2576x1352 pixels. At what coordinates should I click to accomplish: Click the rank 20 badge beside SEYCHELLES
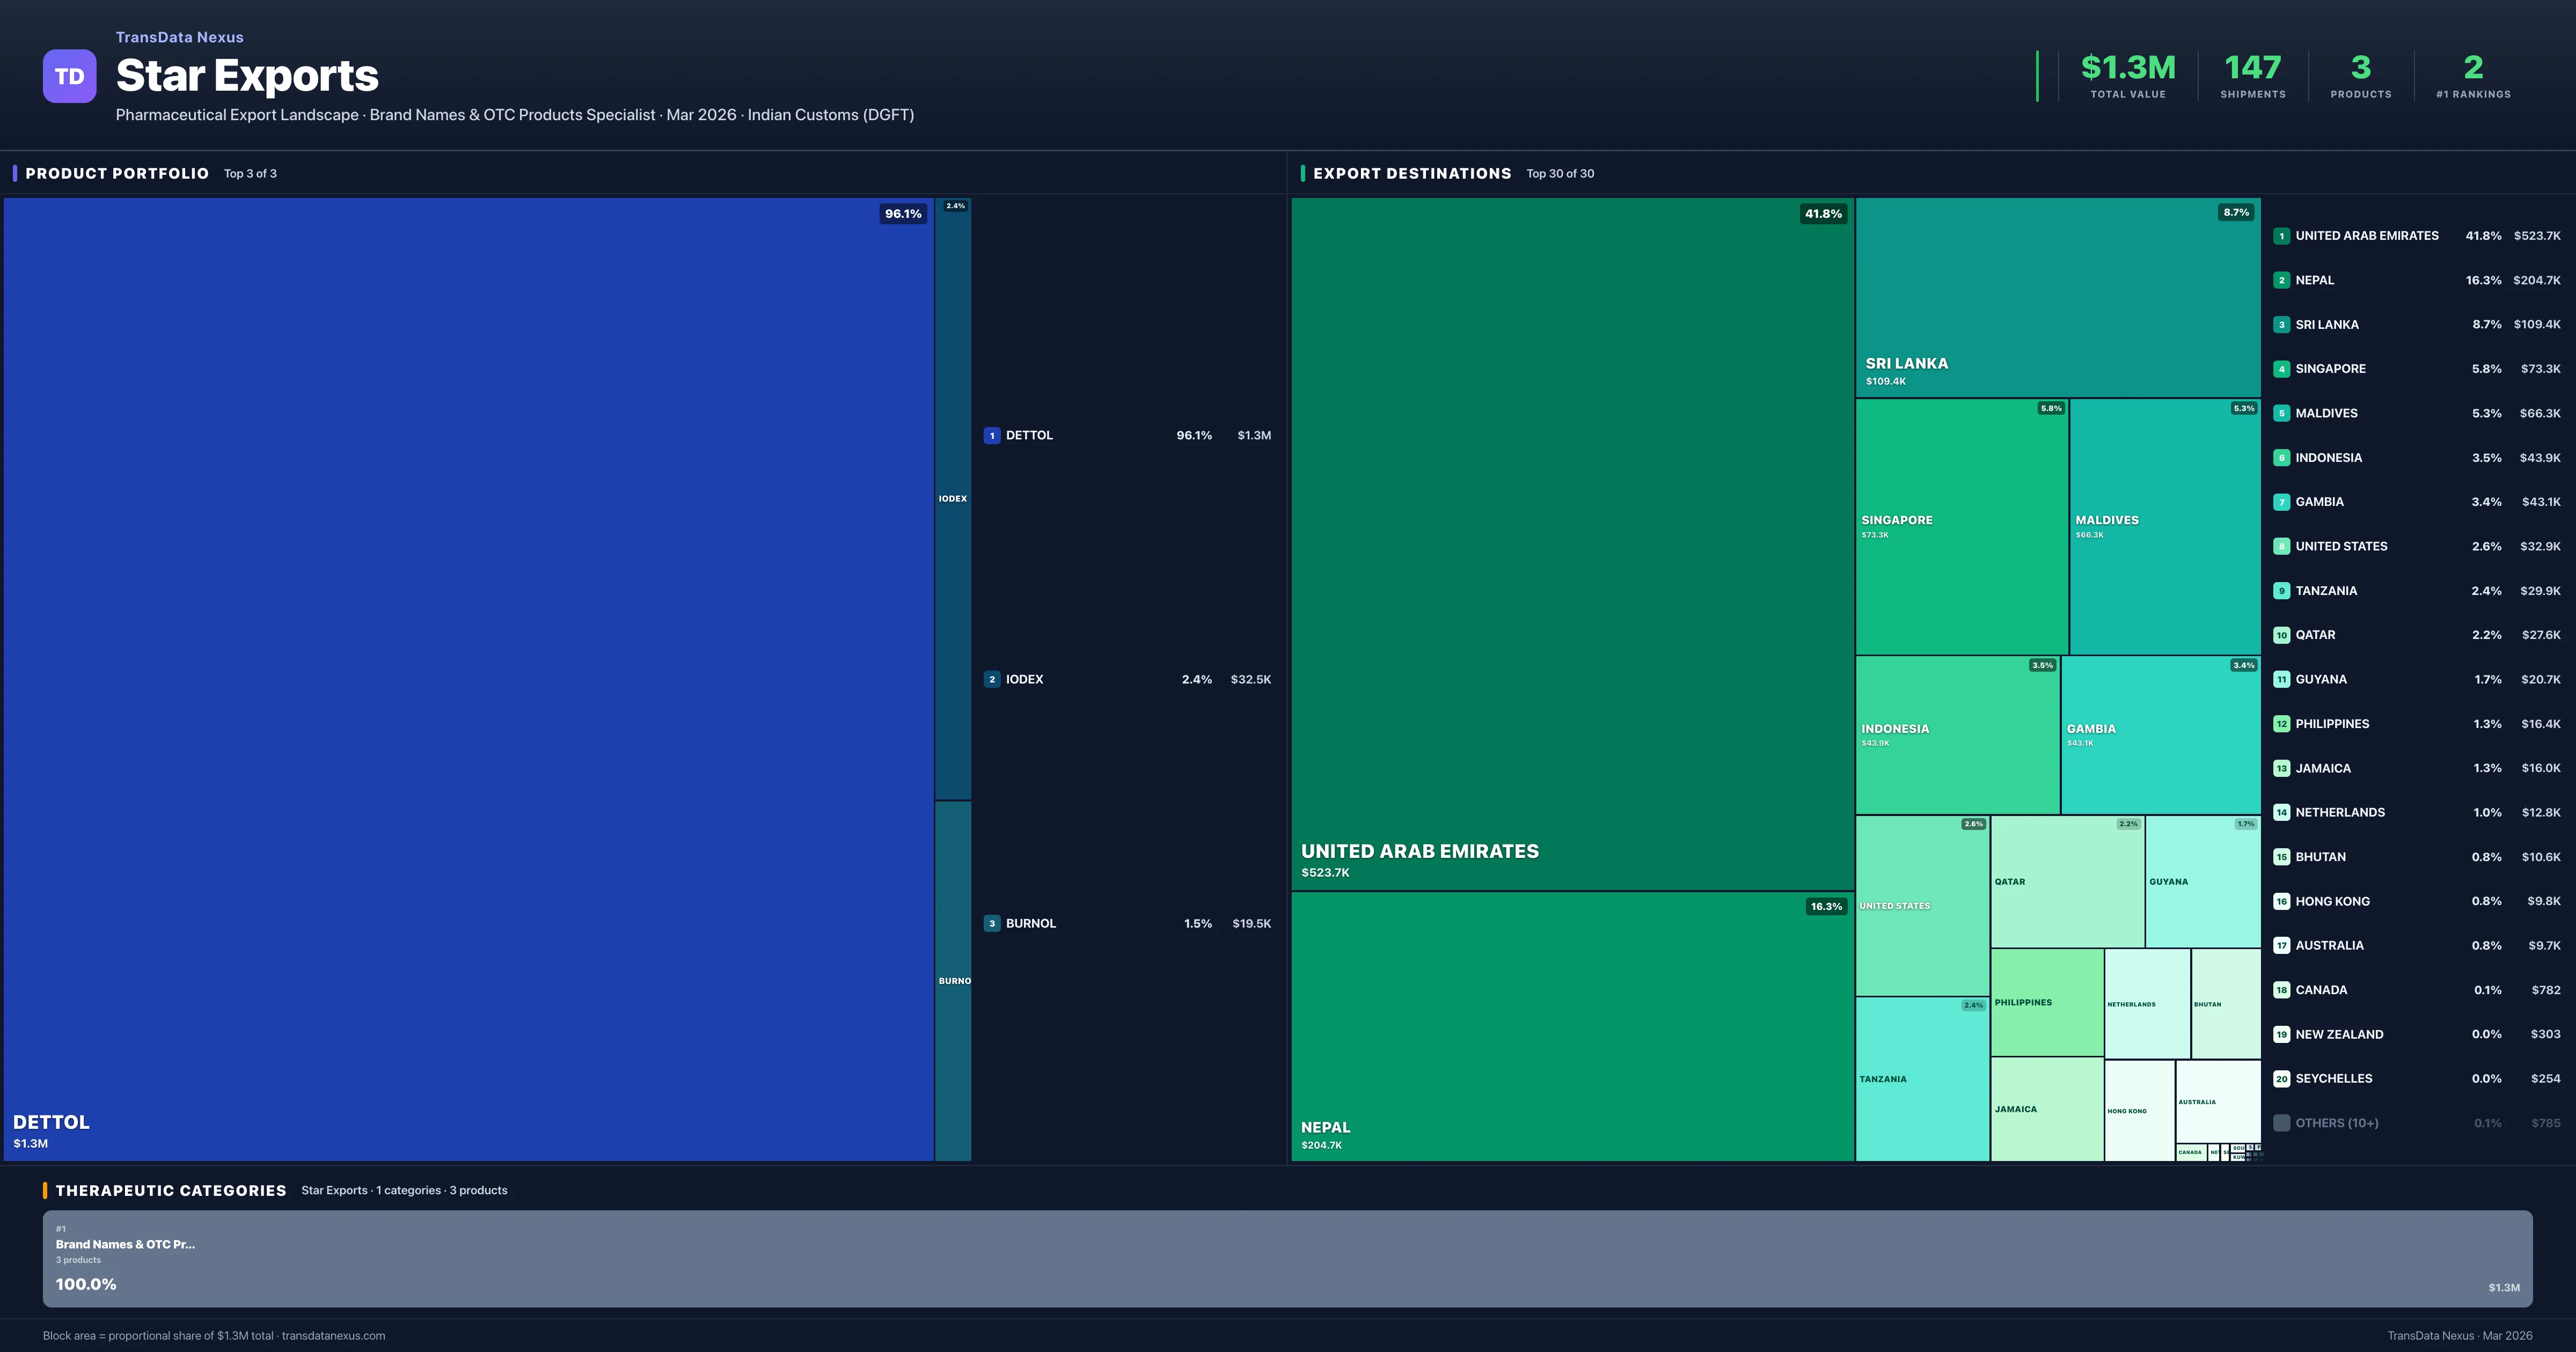[x=2282, y=1078]
